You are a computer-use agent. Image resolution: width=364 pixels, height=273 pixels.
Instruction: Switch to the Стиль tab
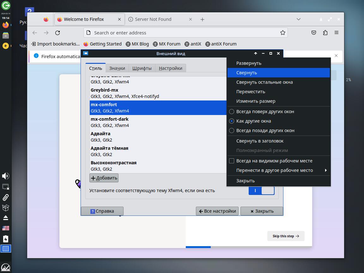(95, 68)
